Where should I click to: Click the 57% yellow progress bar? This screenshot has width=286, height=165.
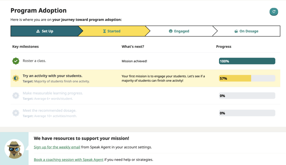pyautogui.click(x=235, y=78)
